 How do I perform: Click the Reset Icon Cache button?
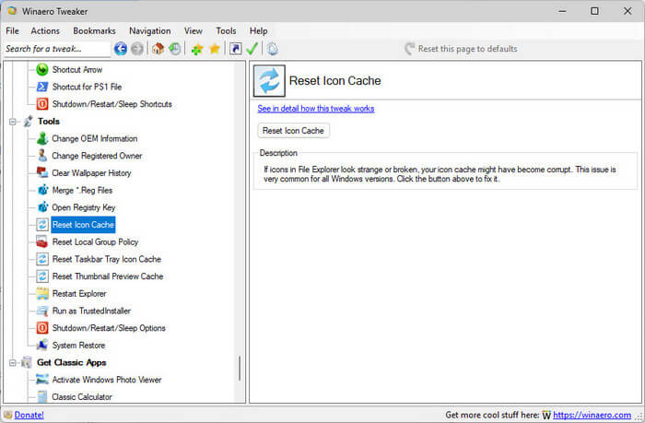(293, 131)
